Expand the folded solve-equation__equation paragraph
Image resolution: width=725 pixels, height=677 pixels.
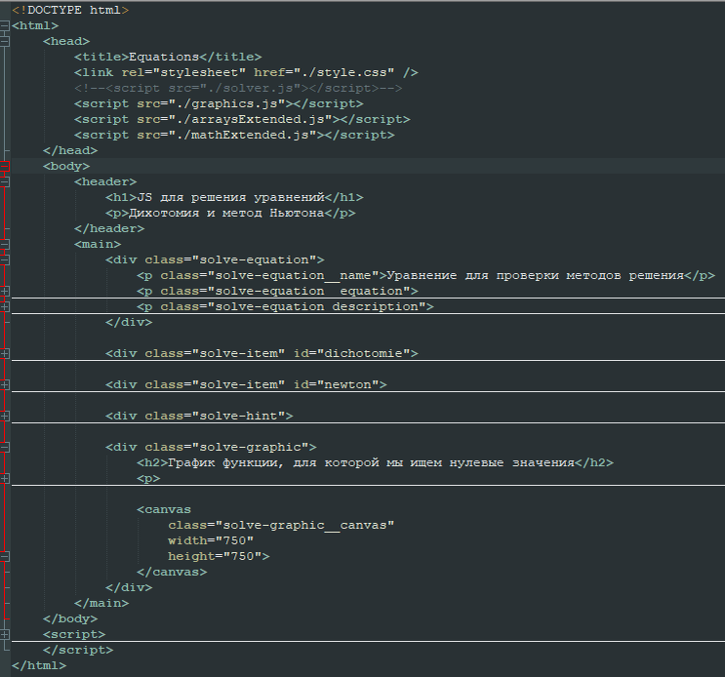point(4,291)
